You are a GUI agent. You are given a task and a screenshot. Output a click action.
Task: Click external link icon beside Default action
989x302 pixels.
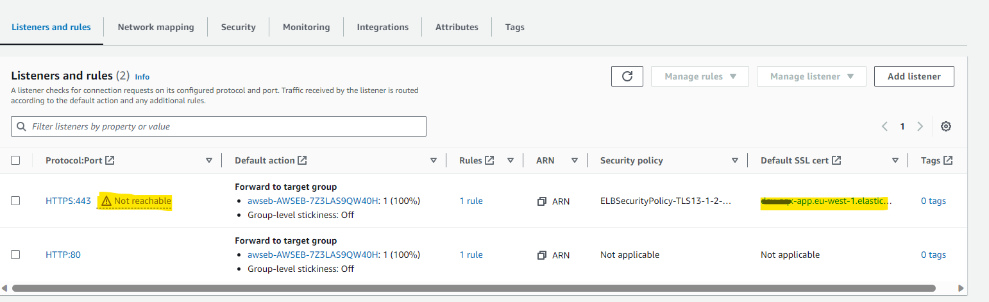tap(302, 160)
